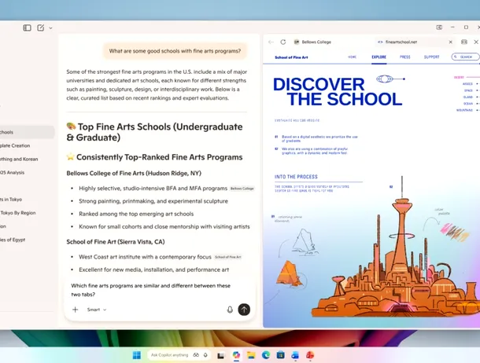Click the School of Fine Art citation chip
Screen dimensions: 480x363
point(228,257)
